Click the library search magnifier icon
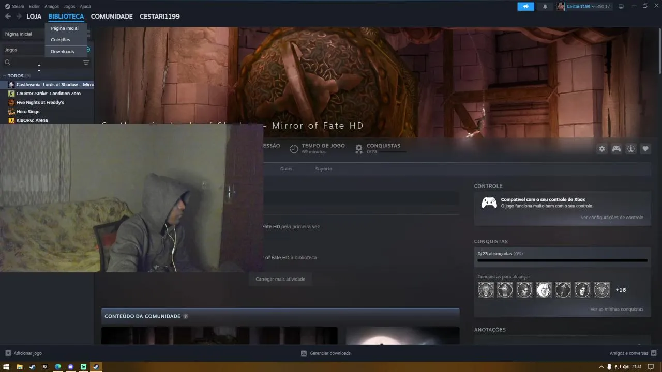 click(x=7, y=63)
